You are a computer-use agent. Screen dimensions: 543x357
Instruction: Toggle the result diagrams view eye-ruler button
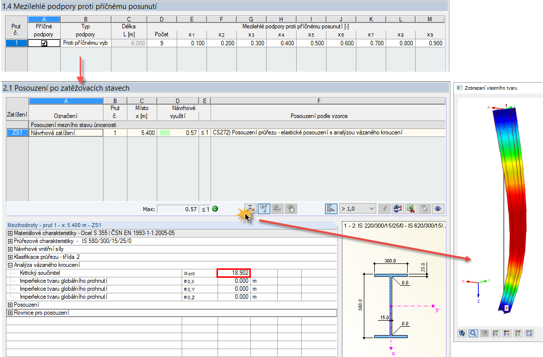click(x=264, y=209)
